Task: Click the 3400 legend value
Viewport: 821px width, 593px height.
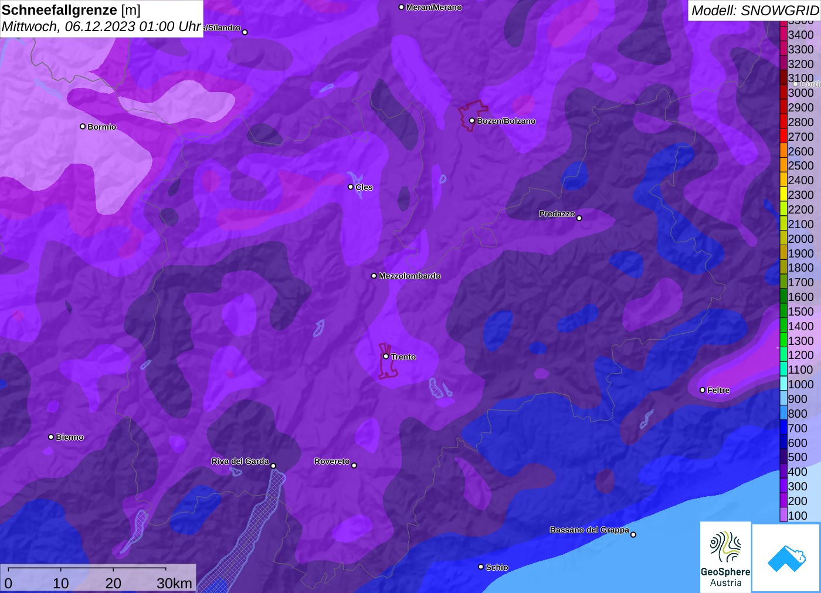Action: click(x=800, y=35)
